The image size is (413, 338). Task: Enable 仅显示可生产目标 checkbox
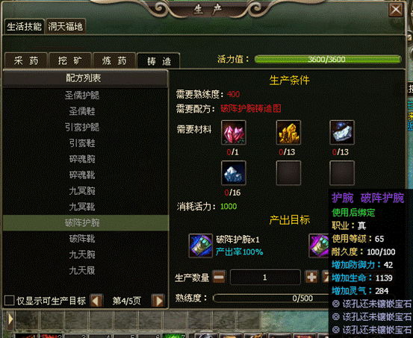click(x=9, y=301)
